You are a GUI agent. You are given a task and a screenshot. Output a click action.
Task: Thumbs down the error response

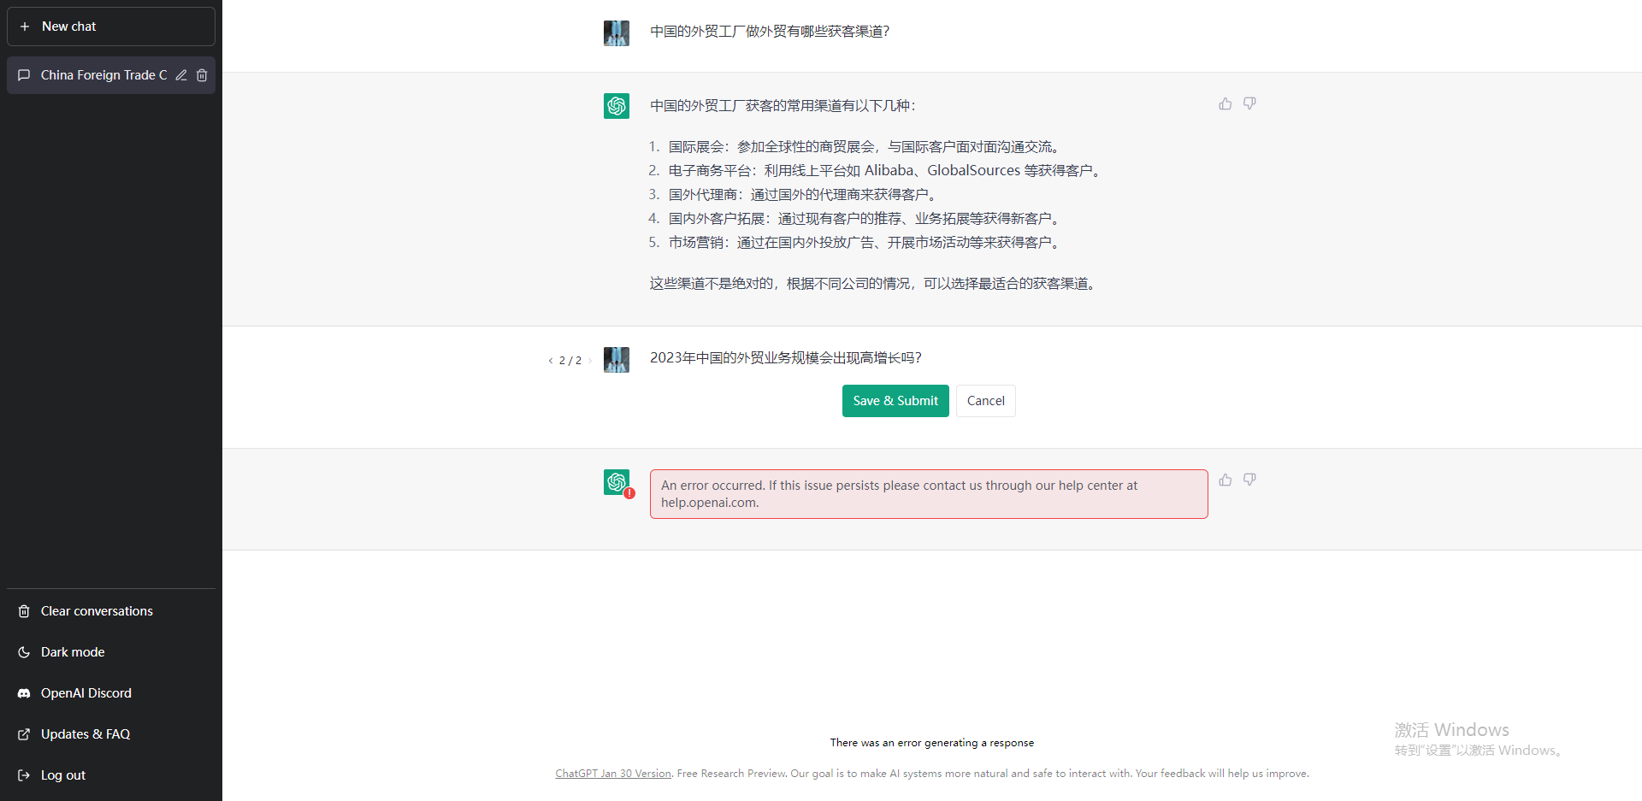[x=1249, y=480]
